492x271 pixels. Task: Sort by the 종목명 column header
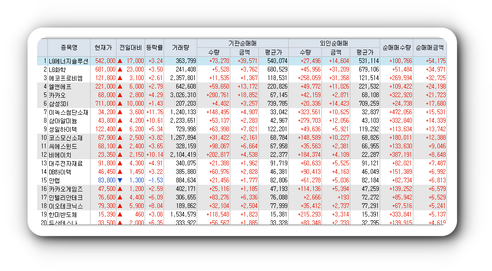(69, 48)
